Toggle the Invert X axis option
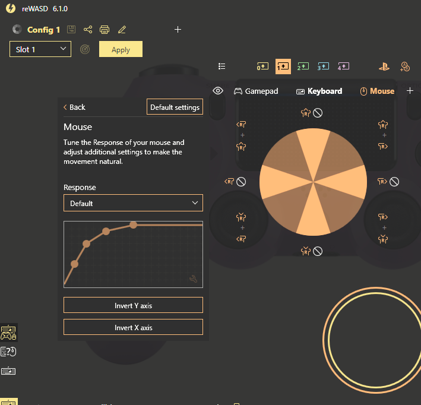 click(133, 327)
